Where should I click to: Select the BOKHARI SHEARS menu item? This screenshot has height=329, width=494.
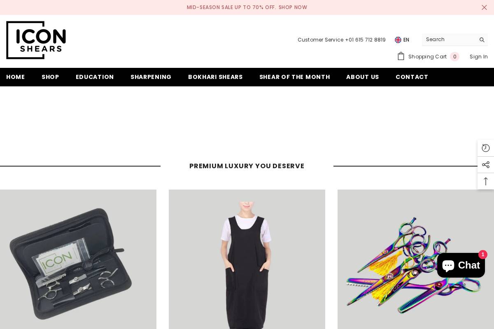[215, 77]
